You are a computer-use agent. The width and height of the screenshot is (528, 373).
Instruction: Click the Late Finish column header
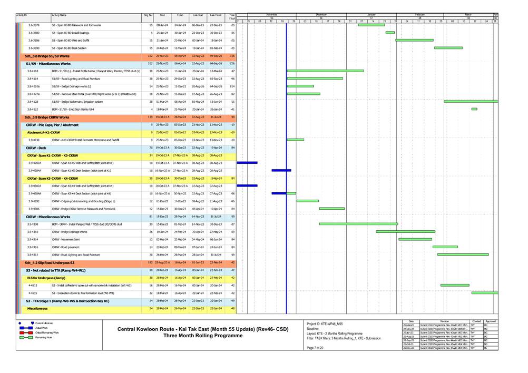[x=216, y=16]
